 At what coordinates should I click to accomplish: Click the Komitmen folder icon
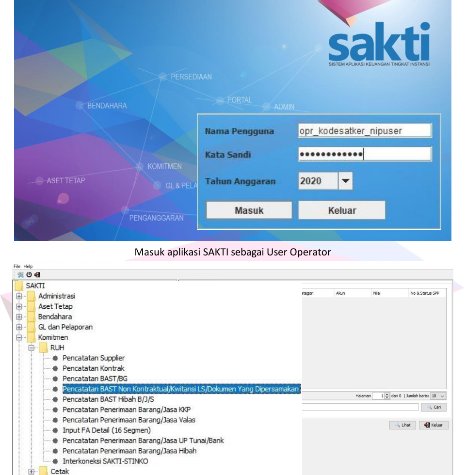point(32,337)
